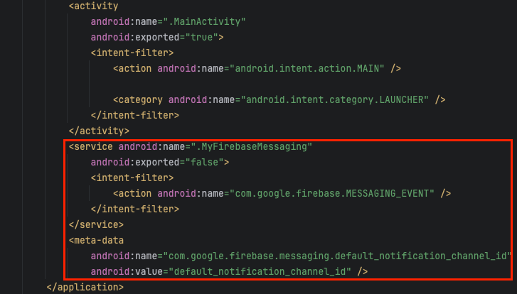Click the firebase.messaging.default_notification_channel_id name line

point(301,256)
